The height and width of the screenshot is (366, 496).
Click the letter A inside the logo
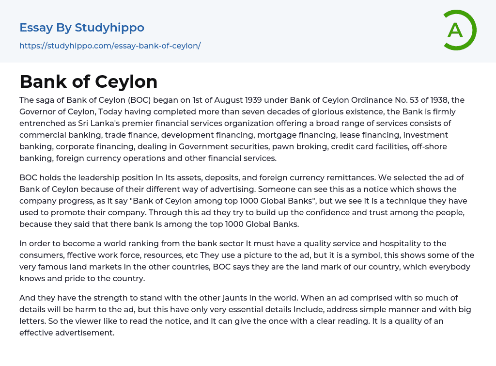click(455, 30)
